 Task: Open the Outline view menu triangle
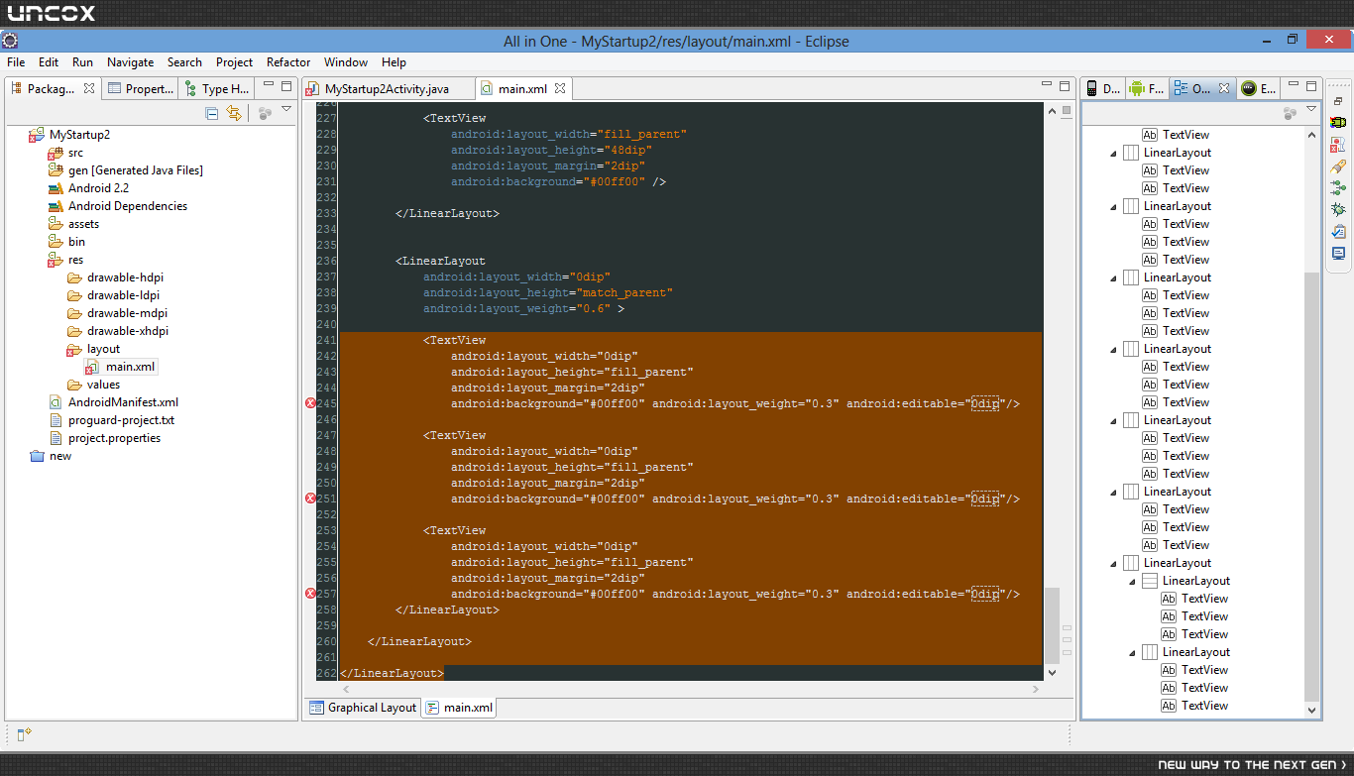pos(1311,110)
